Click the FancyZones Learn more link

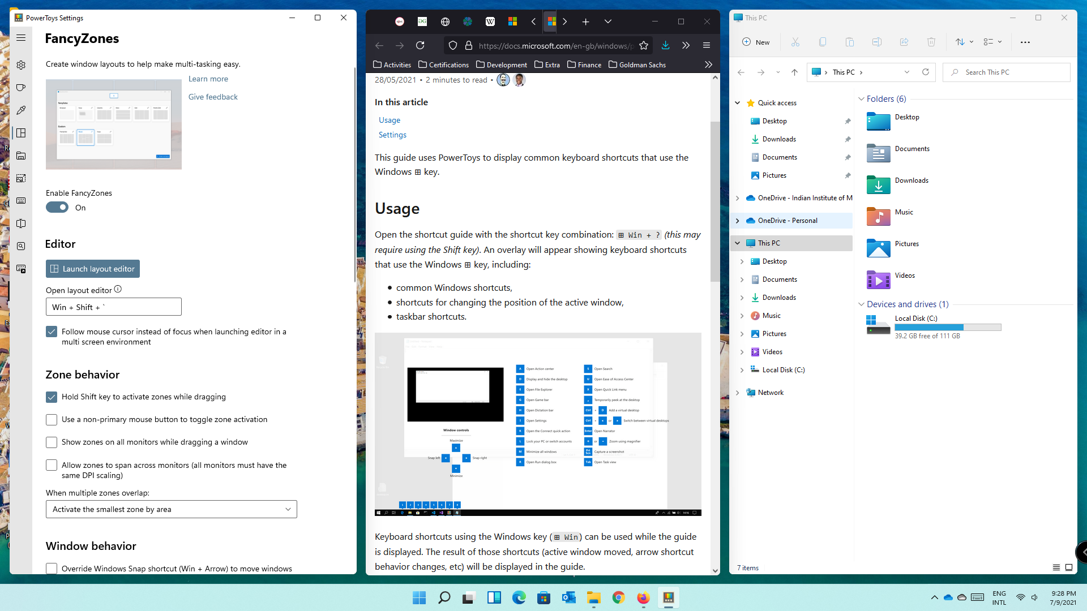pos(208,78)
